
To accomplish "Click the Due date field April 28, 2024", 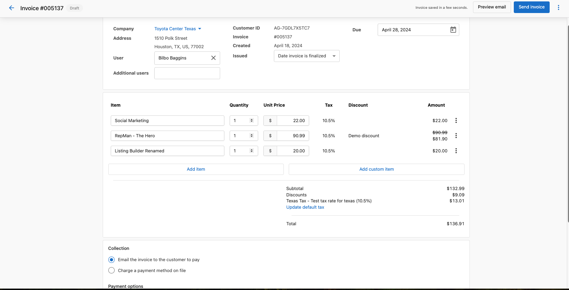I will (x=418, y=30).
